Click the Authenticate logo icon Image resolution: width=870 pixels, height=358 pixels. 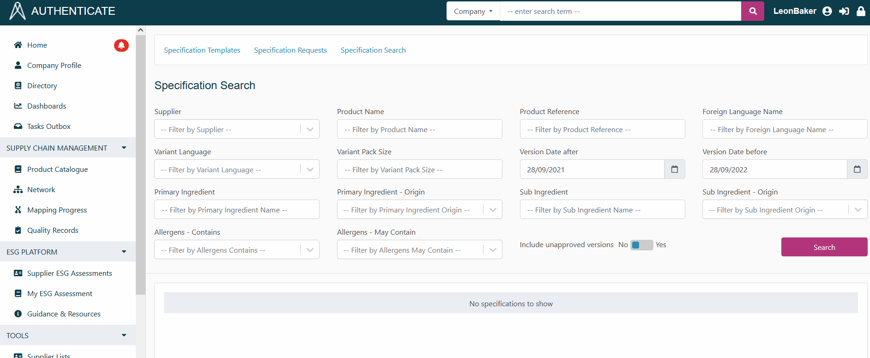click(18, 11)
